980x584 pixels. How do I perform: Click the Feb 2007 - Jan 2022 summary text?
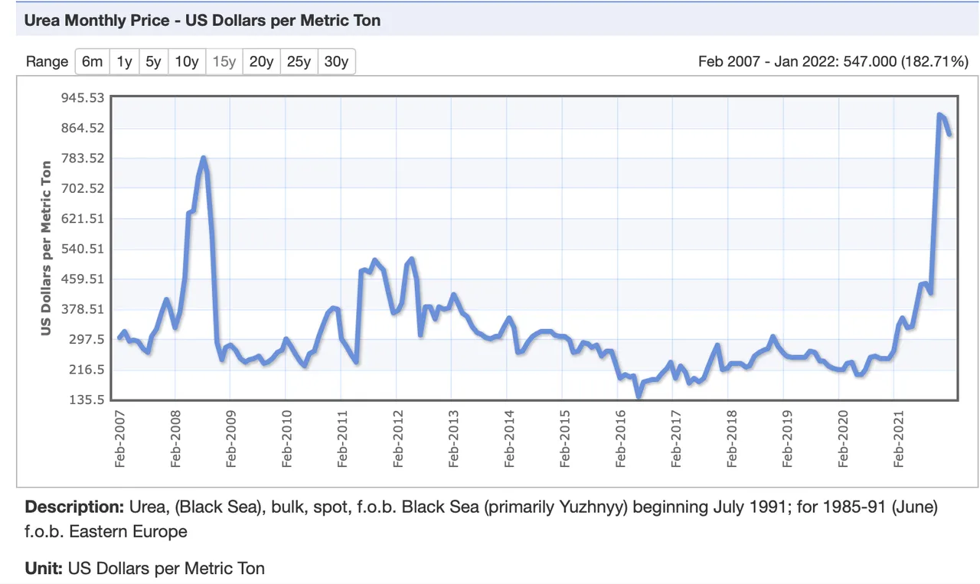pyautogui.click(x=833, y=62)
